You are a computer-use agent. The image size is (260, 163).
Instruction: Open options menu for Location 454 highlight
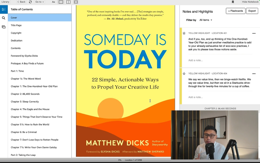254,74
